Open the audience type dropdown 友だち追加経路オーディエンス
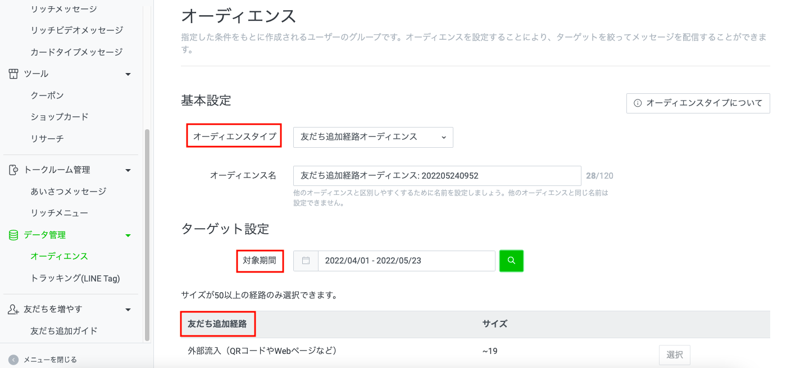 (x=372, y=137)
